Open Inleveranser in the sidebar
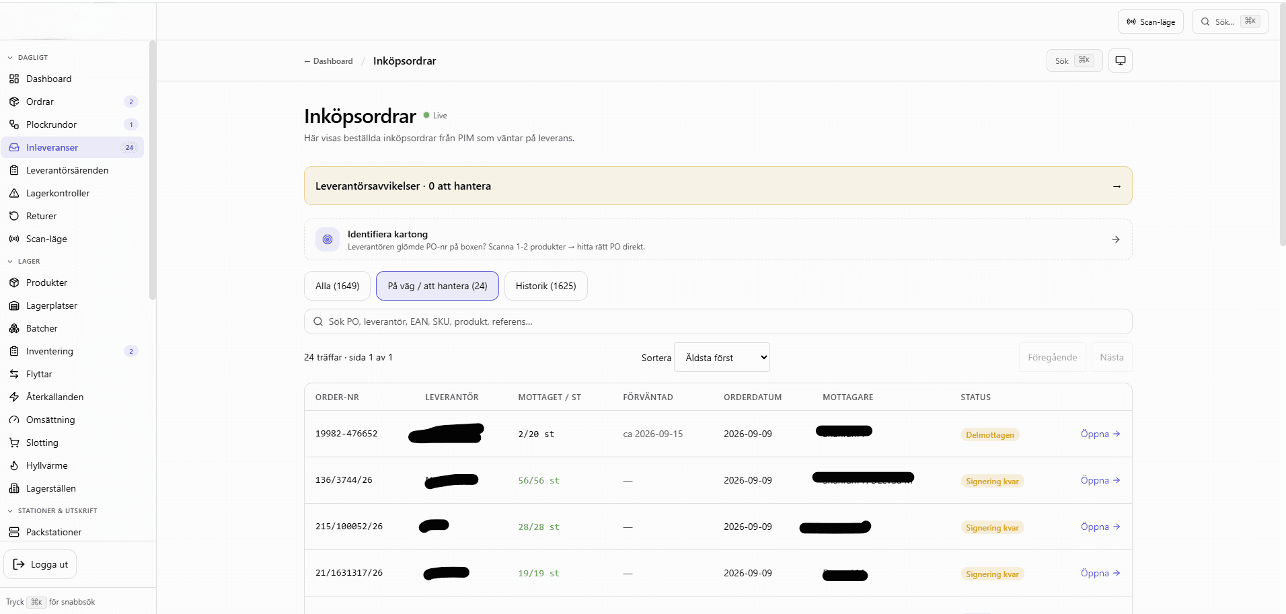Image resolution: width=1286 pixels, height=614 pixels. click(73, 147)
